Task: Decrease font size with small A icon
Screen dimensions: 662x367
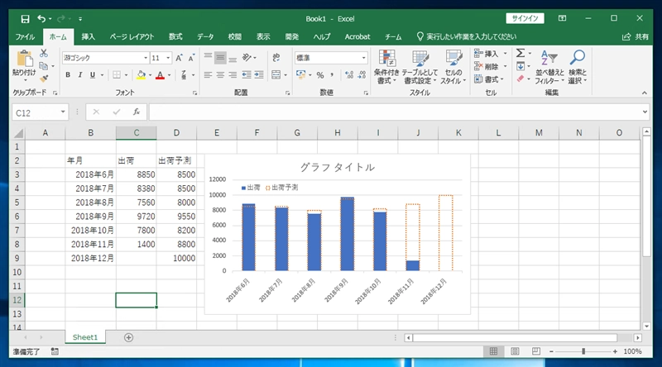Action: (x=191, y=58)
